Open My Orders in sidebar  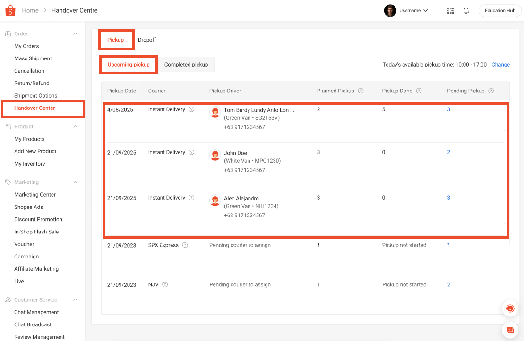point(26,46)
